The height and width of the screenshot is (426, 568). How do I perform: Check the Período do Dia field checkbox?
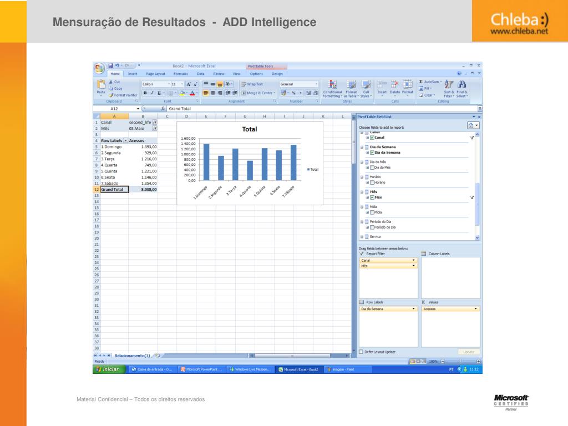coord(372,227)
